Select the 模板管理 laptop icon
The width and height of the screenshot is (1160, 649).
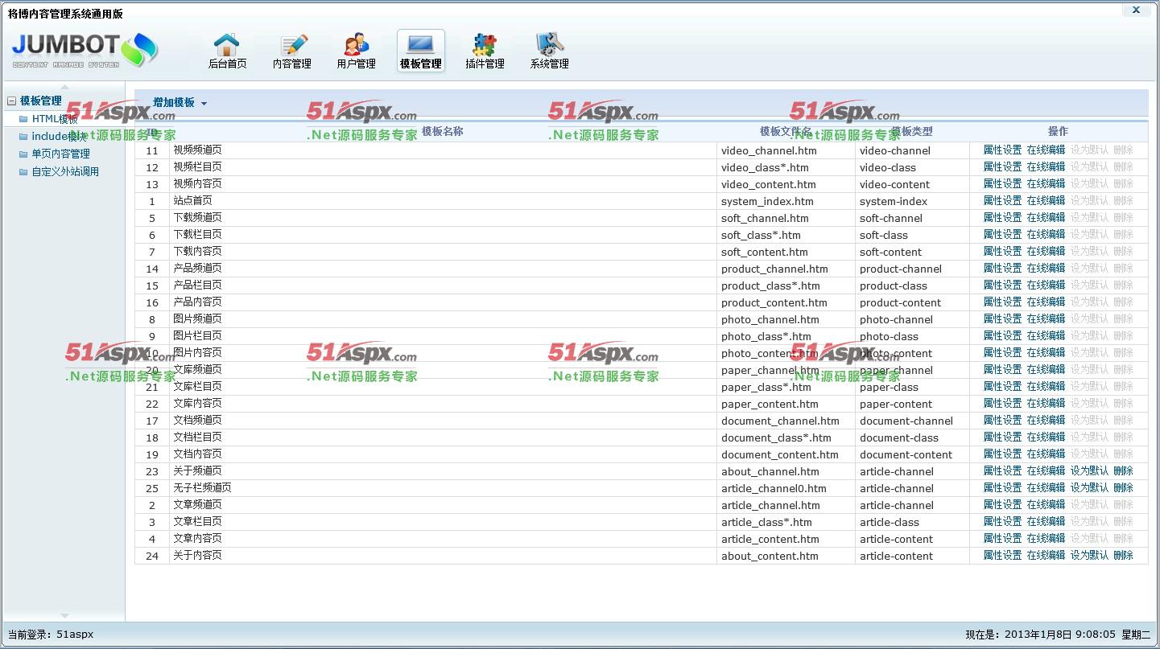pyautogui.click(x=420, y=46)
